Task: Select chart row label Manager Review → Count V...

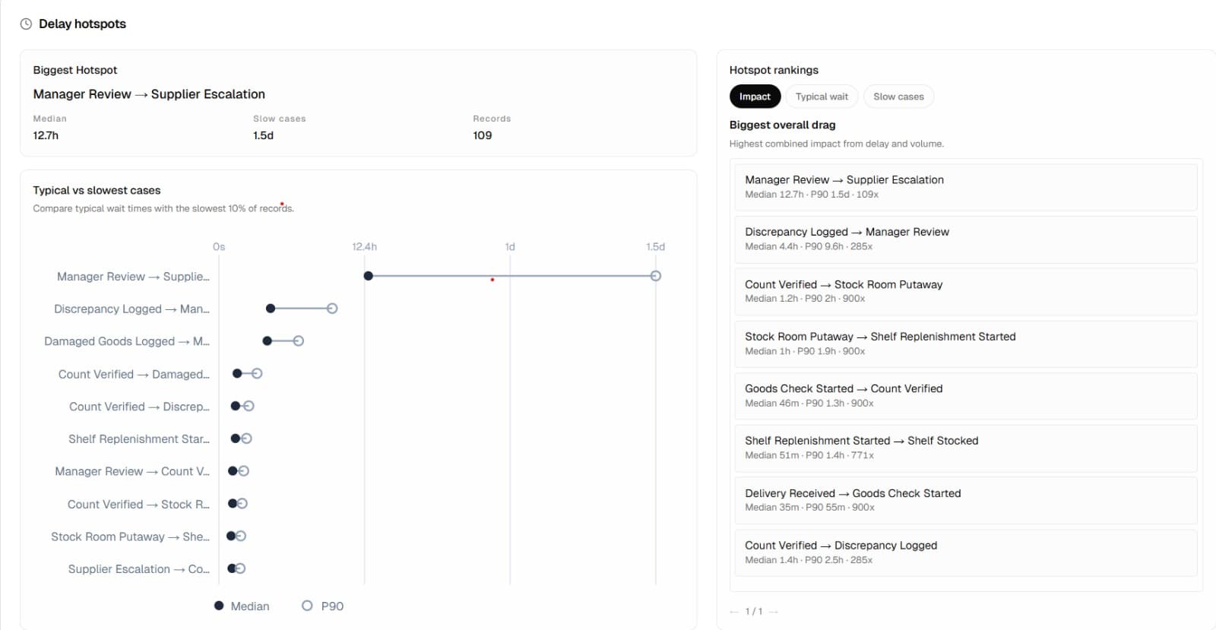Action: [x=132, y=472]
